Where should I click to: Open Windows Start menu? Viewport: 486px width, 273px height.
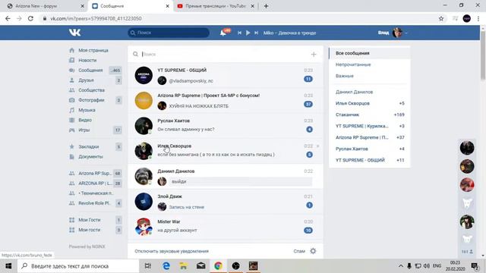8,266
